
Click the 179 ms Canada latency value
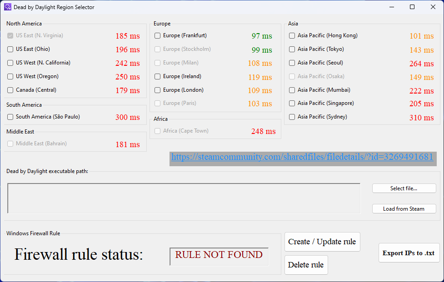click(x=128, y=90)
